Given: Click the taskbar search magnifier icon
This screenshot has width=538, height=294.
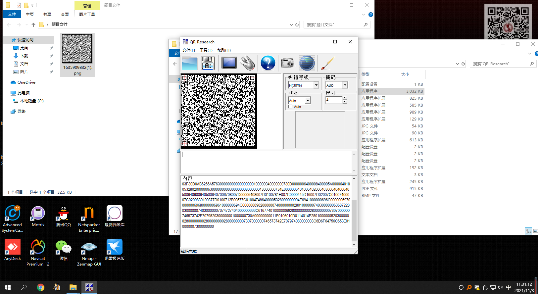Looking at the screenshot, I should click(24, 287).
